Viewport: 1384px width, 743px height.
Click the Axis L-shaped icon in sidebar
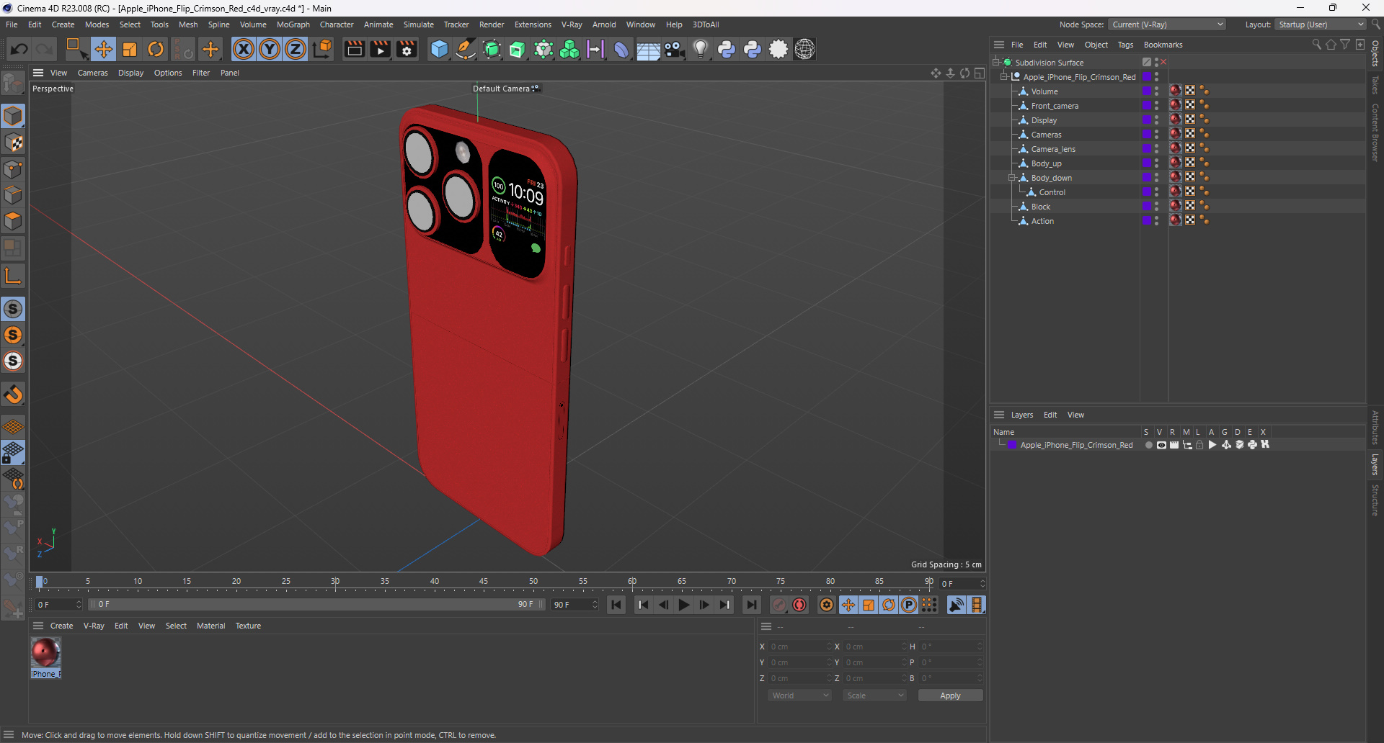[13, 276]
